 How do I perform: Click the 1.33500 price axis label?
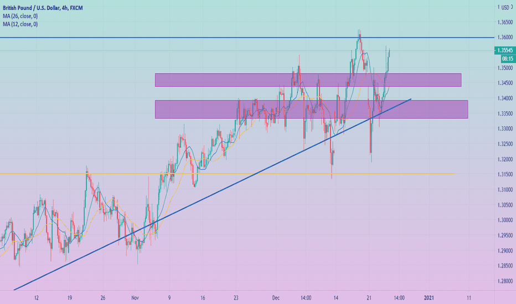point(505,114)
